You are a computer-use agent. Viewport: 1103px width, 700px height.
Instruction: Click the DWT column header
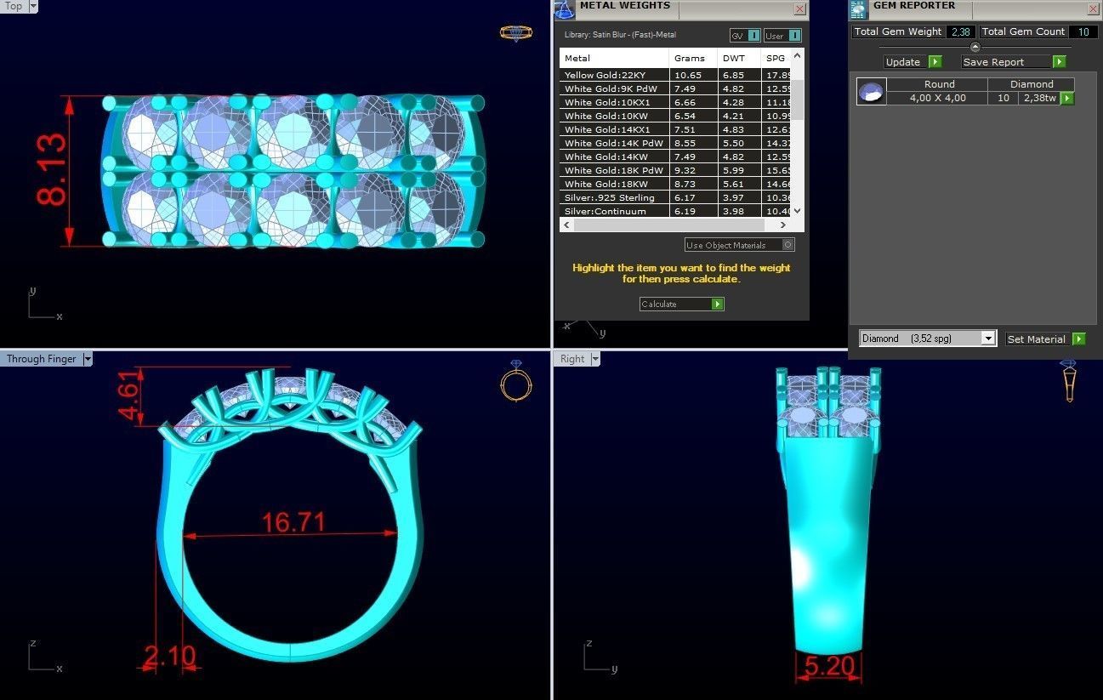[x=739, y=58]
